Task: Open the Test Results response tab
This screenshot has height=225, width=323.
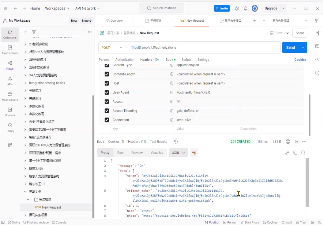Action: tap(159, 142)
